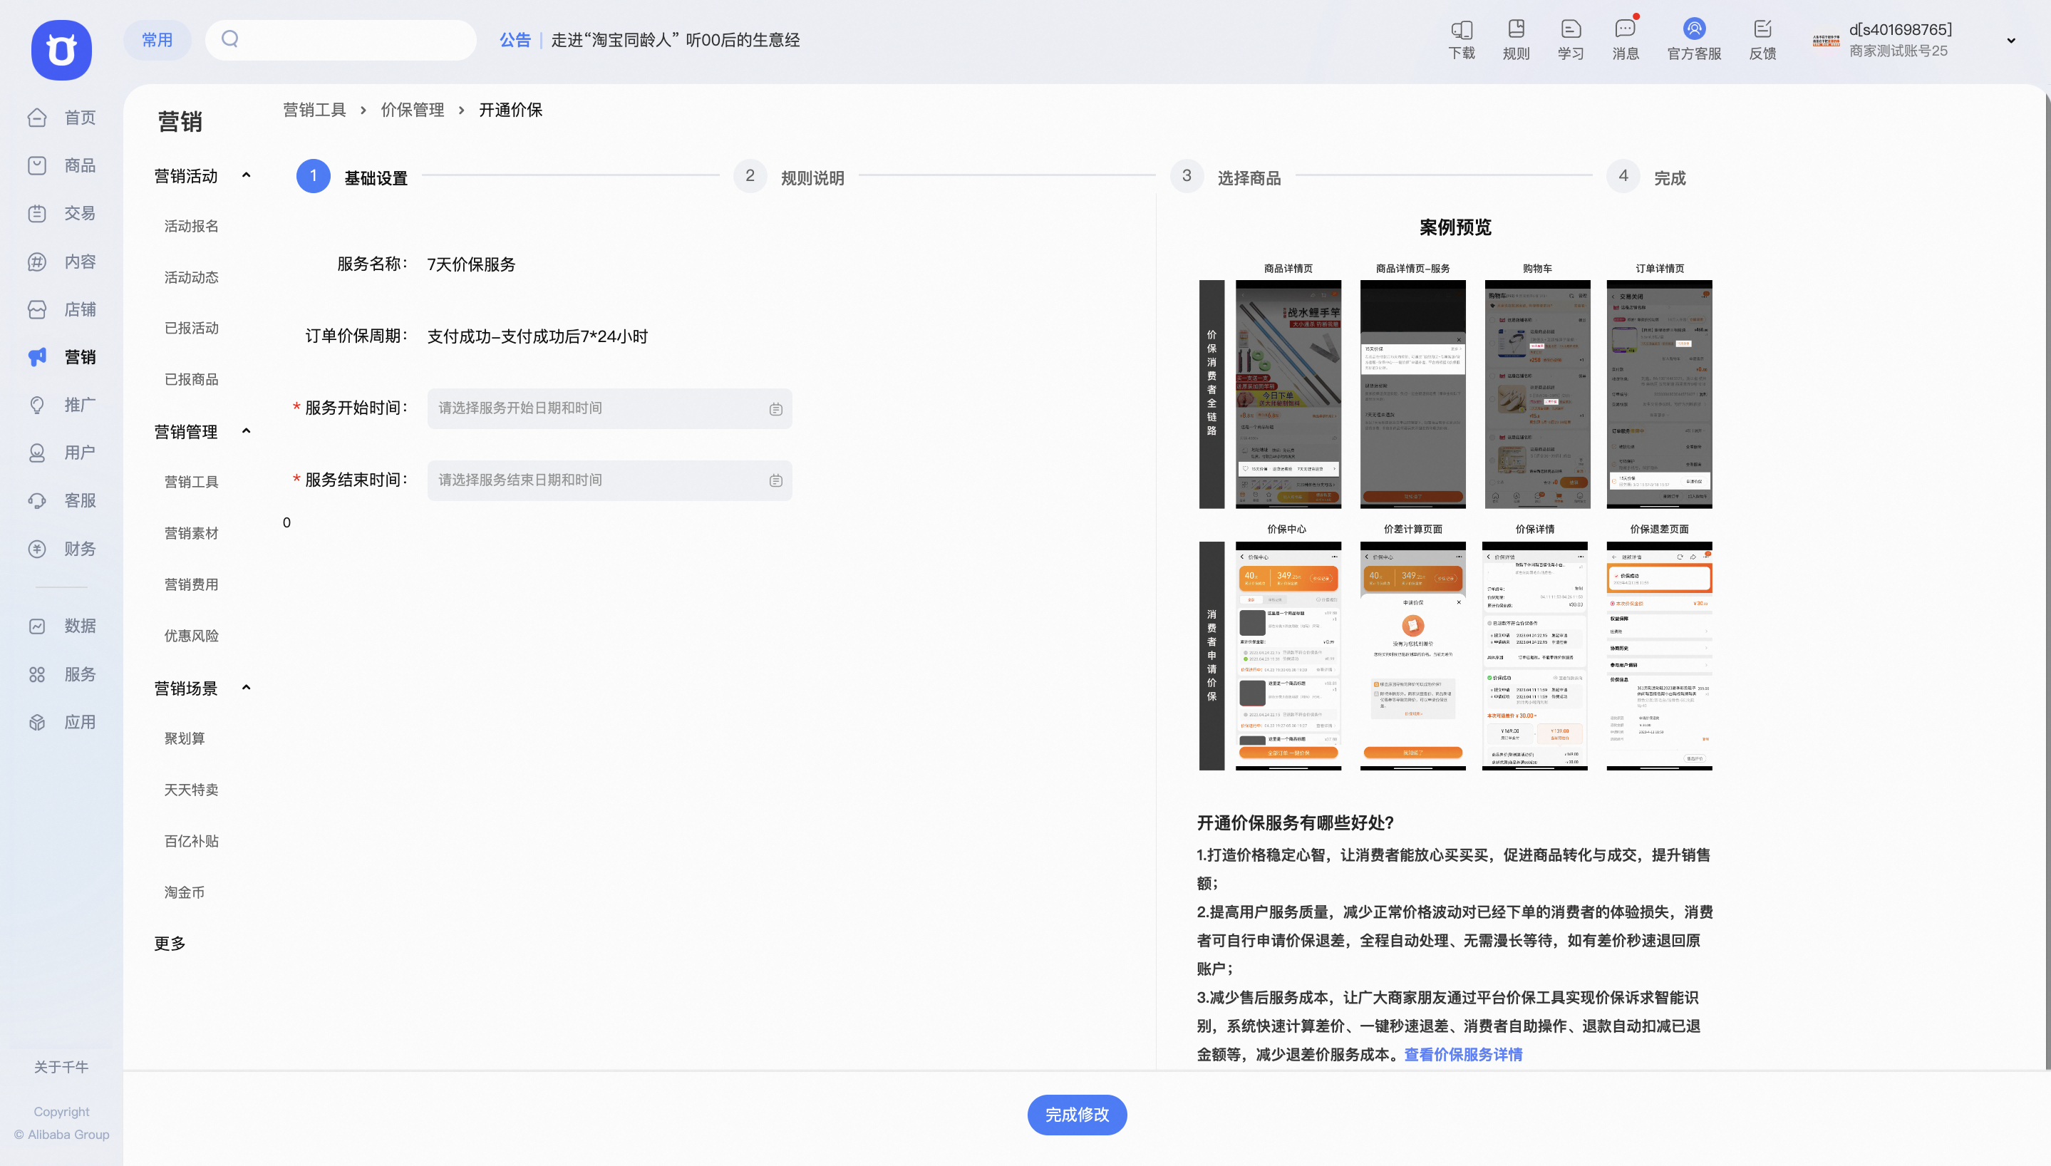Click the 完成修改 button
Viewport: 2051px width, 1166px height.
(1077, 1115)
